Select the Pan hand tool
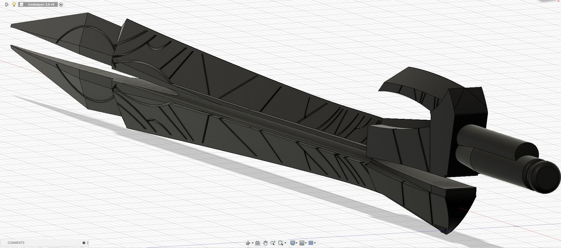 pyautogui.click(x=265, y=243)
